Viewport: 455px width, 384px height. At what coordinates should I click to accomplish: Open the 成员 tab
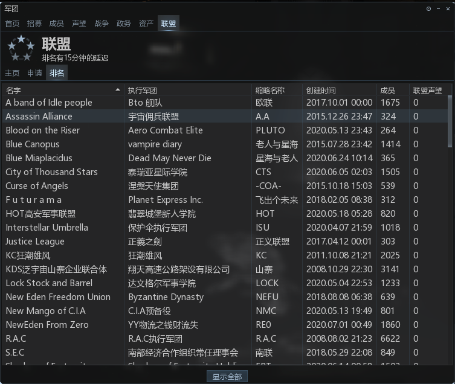pos(57,24)
